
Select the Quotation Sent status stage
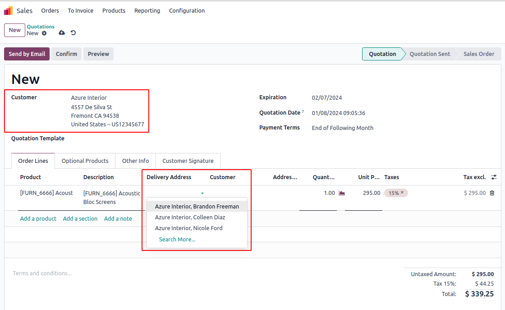point(430,54)
